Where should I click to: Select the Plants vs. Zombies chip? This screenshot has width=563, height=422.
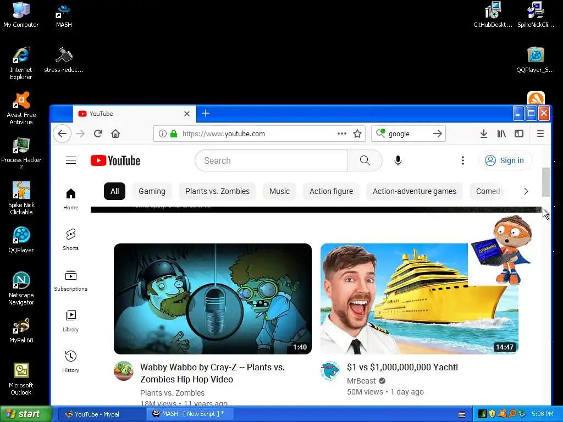pyautogui.click(x=217, y=191)
